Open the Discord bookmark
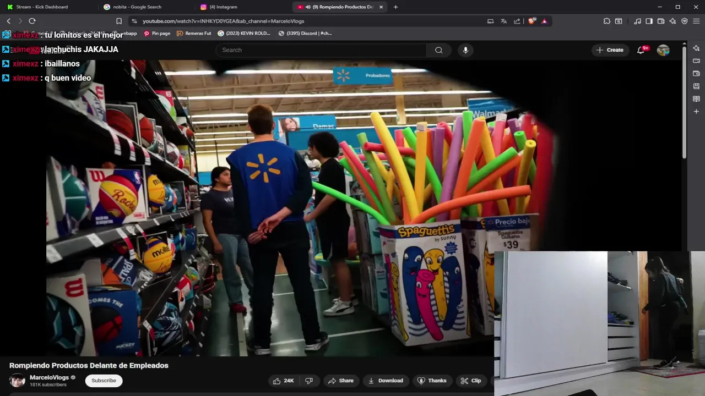705x396 pixels. tap(305, 33)
